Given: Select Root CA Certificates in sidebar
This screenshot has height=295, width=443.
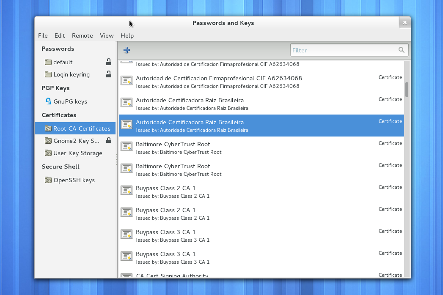Looking at the screenshot, I should [75, 128].
